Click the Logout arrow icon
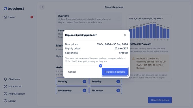Image resolution: width=193 pixels, height=108 pixels. [5, 101]
